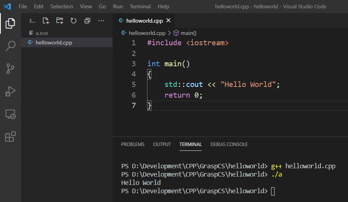Click the truncated Explorer section title
The height and width of the screenshot is (202, 348).
click(33, 21)
